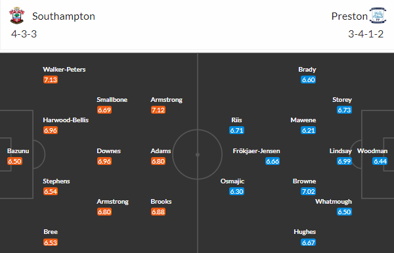Screen dimensions: 394x253
Task: Open the Preston team name link
Action: coord(349,16)
